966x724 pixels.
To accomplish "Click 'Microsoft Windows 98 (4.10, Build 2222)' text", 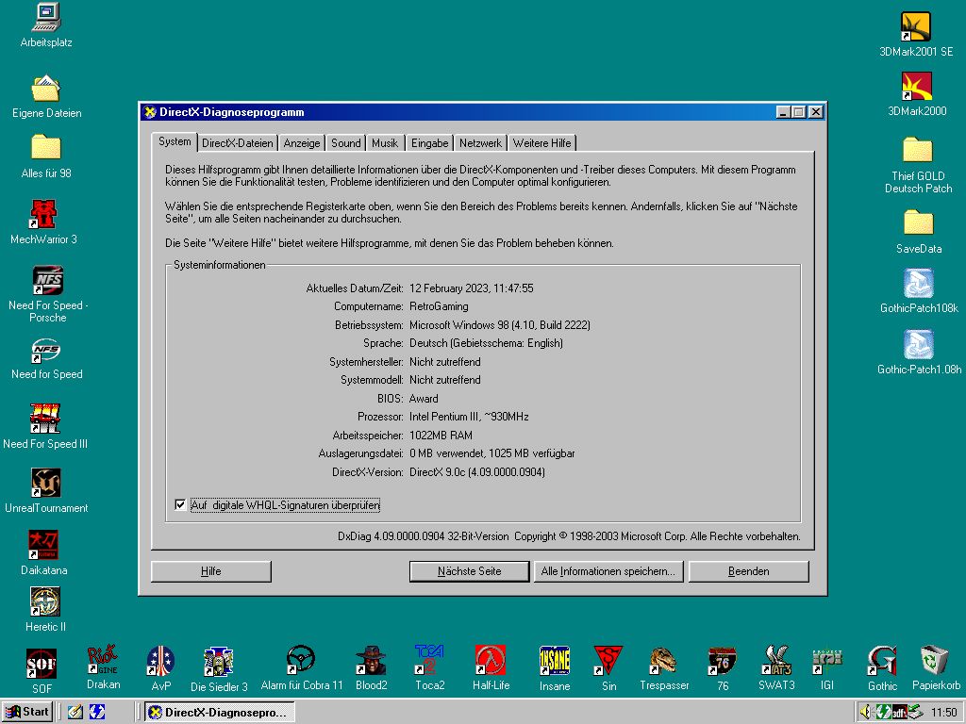I will click(500, 324).
